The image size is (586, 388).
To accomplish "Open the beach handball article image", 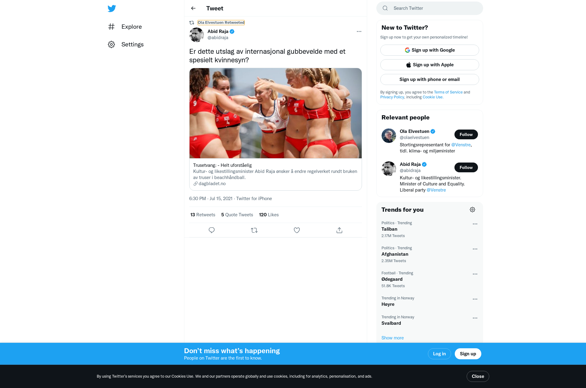I will point(276,113).
